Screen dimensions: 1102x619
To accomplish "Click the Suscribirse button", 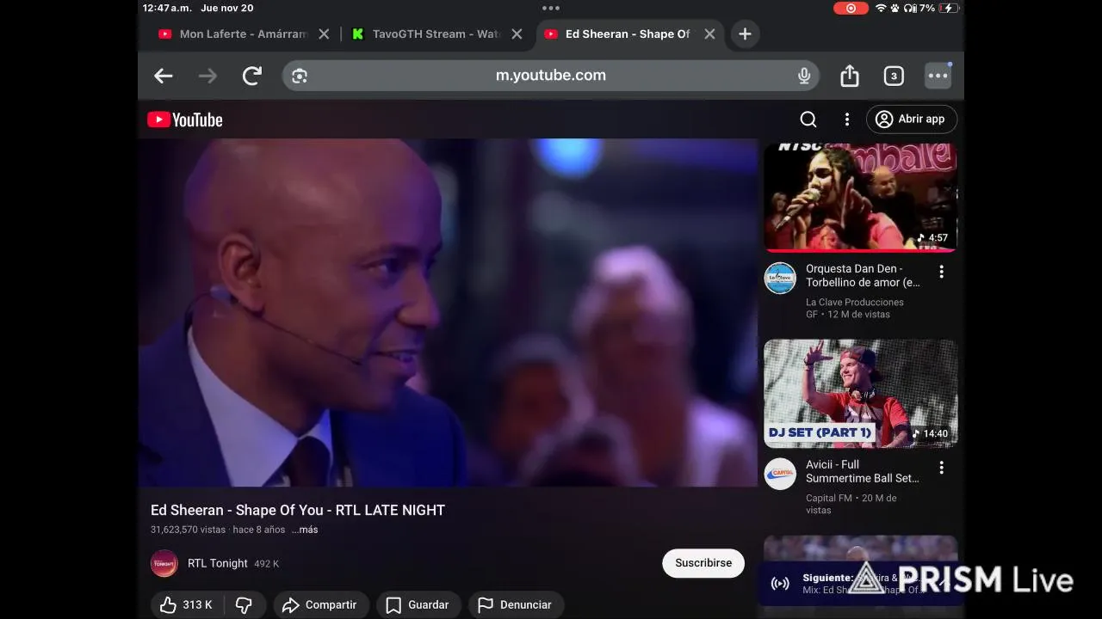I will [703, 563].
